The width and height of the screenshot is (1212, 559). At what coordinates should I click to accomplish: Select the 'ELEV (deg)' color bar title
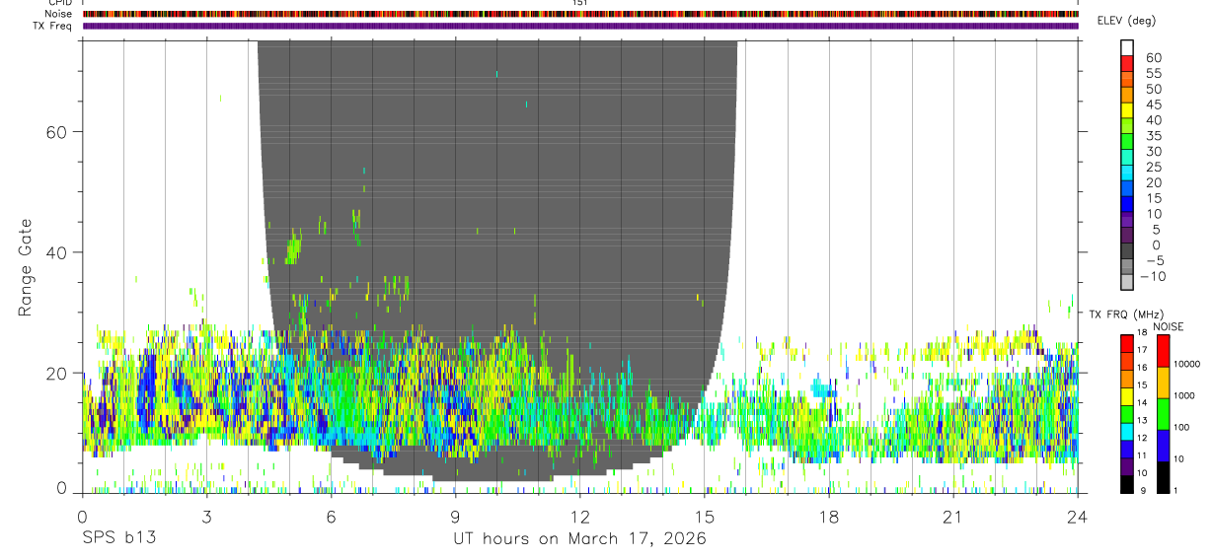point(1126,21)
